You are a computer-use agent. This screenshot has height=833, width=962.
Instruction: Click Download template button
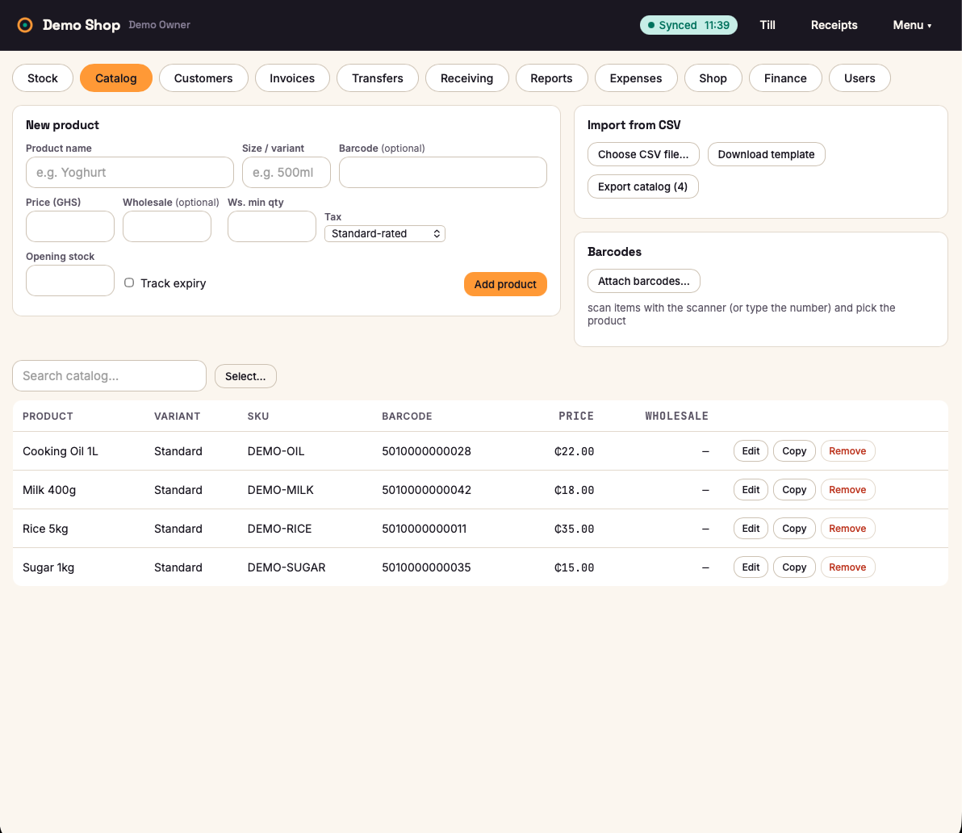click(766, 155)
